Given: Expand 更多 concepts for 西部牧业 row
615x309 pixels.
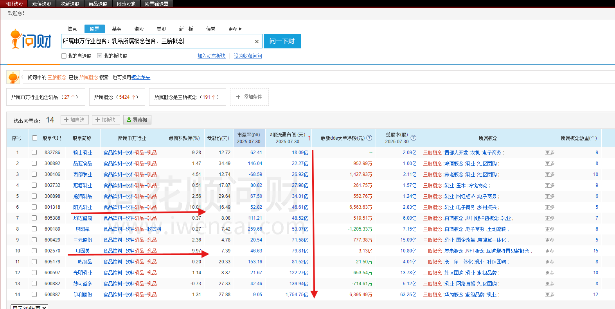Looking at the screenshot, I should pos(550,174).
